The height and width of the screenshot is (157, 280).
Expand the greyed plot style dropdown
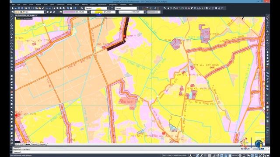pos(159,12)
